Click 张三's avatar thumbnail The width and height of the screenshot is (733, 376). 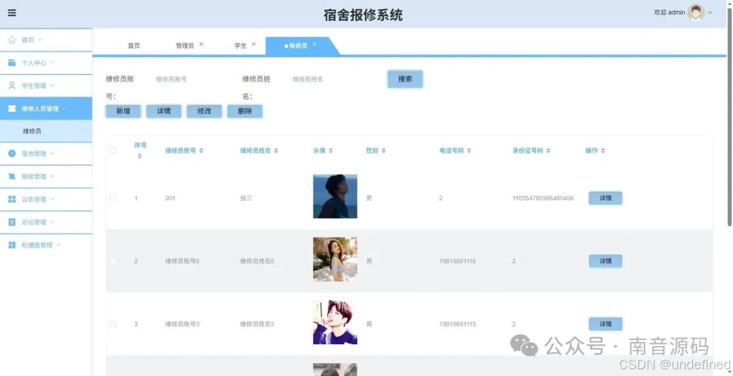point(335,196)
